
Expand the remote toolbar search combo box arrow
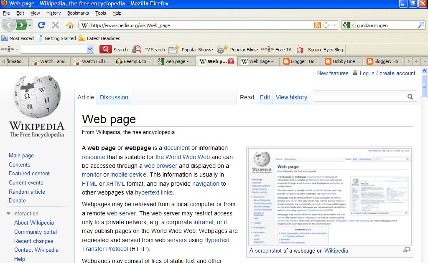point(90,49)
